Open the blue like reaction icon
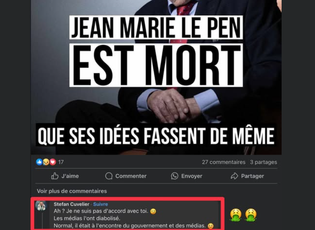This screenshot has width=315, height=230. [x=39, y=162]
